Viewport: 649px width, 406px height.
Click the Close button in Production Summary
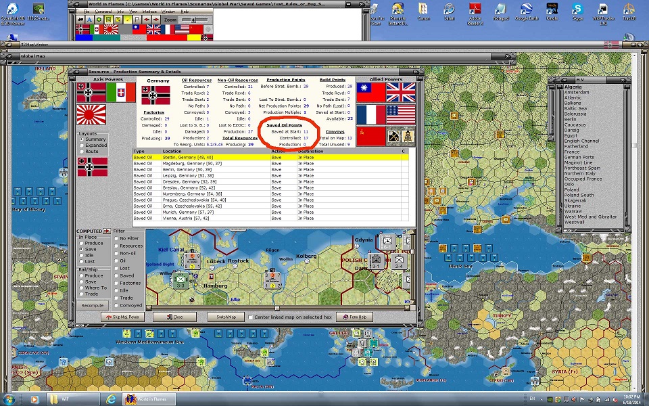click(x=174, y=317)
